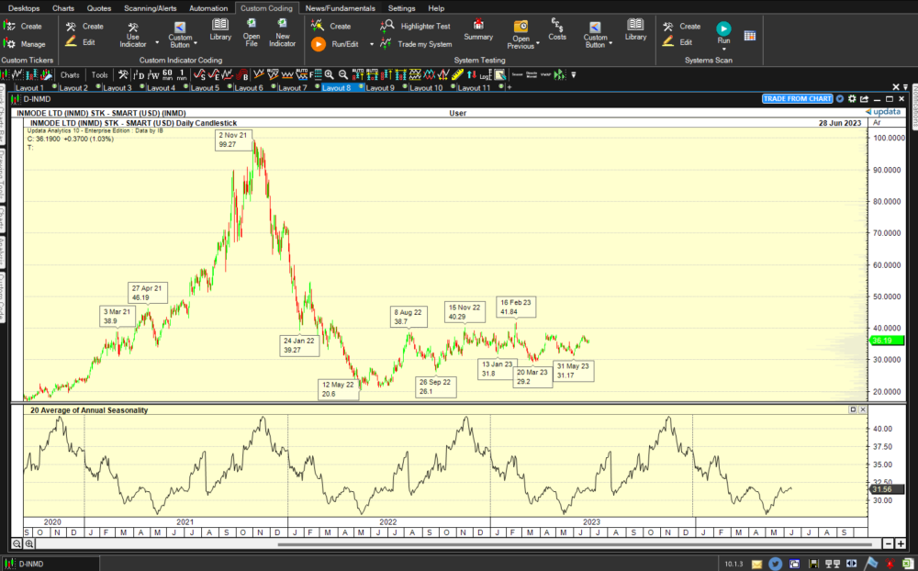Toggle the Log scale button

pos(486,75)
